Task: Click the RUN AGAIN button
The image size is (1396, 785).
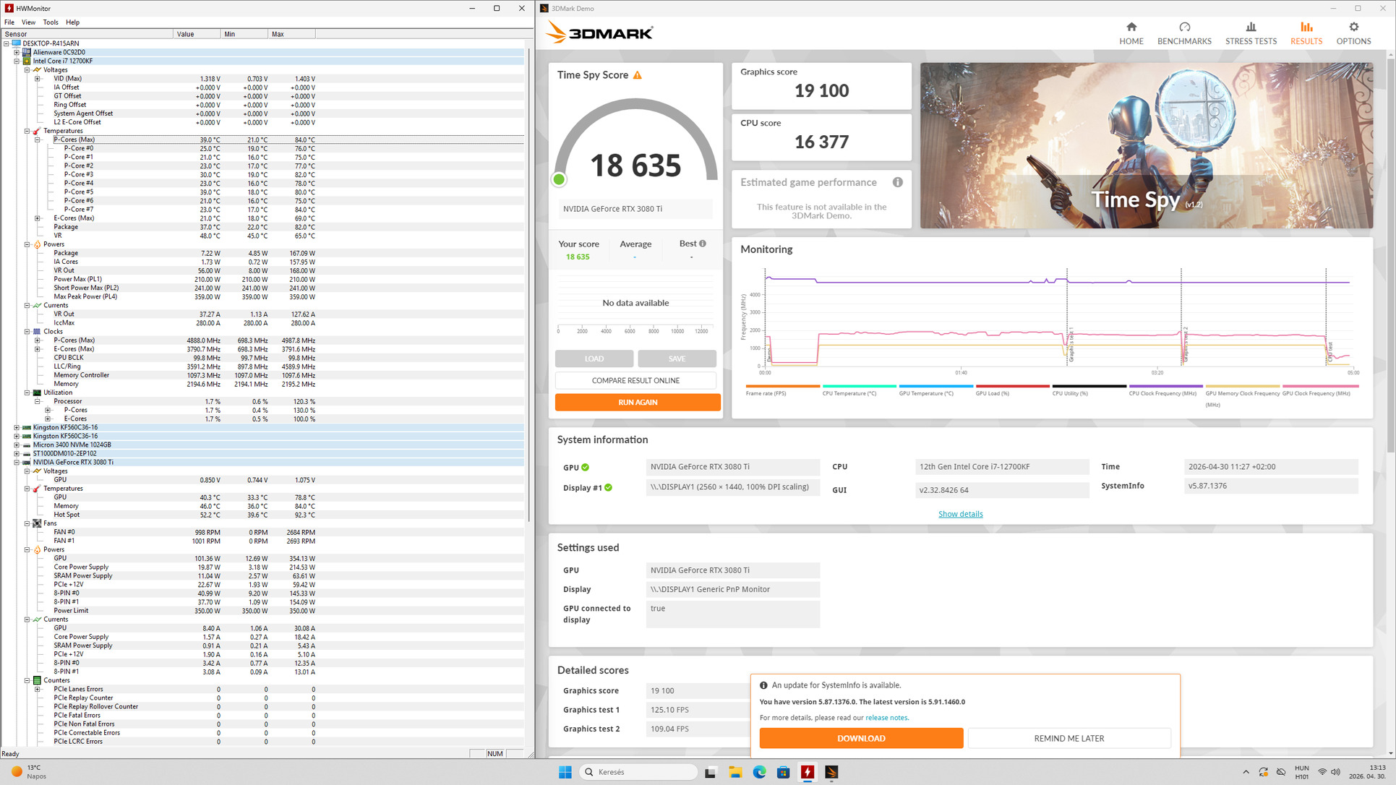Action: 637,403
